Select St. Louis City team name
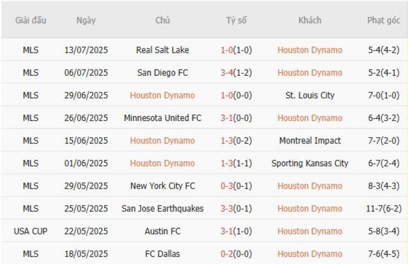Image resolution: width=408 pixels, height=264 pixels. [x=310, y=95]
